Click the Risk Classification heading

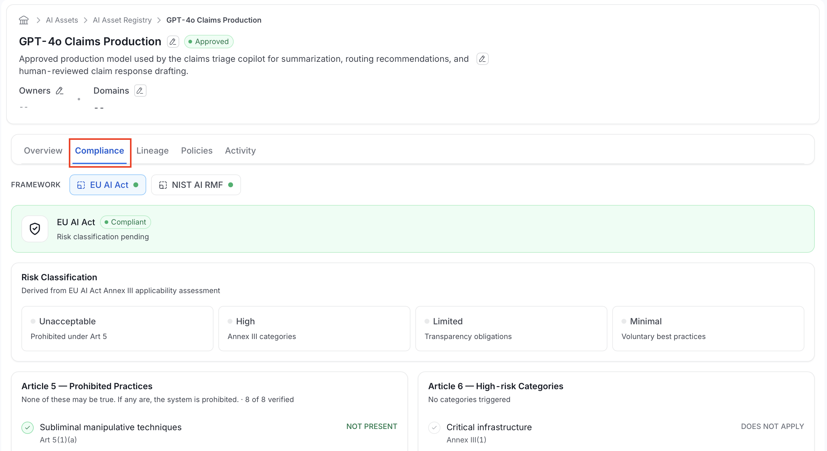(x=59, y=278)
